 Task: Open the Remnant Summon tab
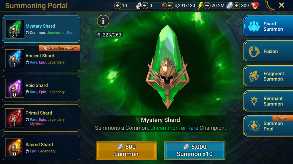(x=268, y=101)
